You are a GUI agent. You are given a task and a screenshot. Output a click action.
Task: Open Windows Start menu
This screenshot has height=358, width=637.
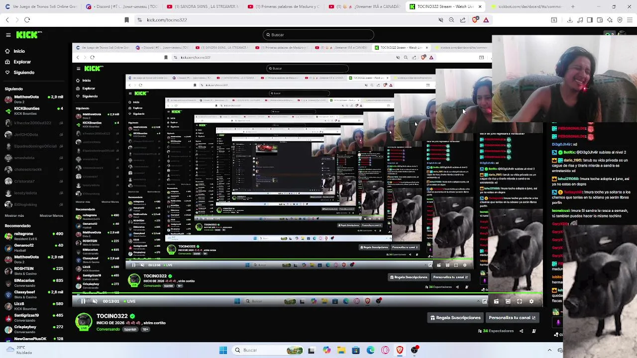[x=223, y=350]
